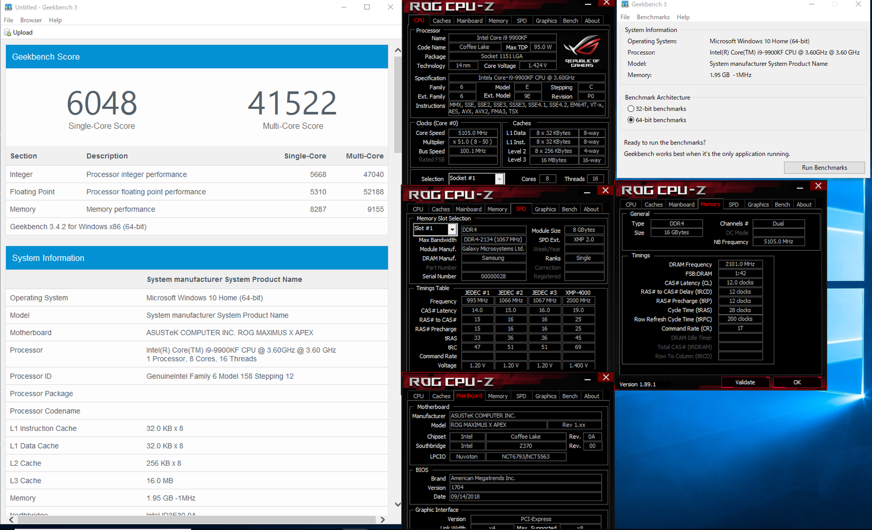Minimize the SPD CPU-Z window

[587, 192]
